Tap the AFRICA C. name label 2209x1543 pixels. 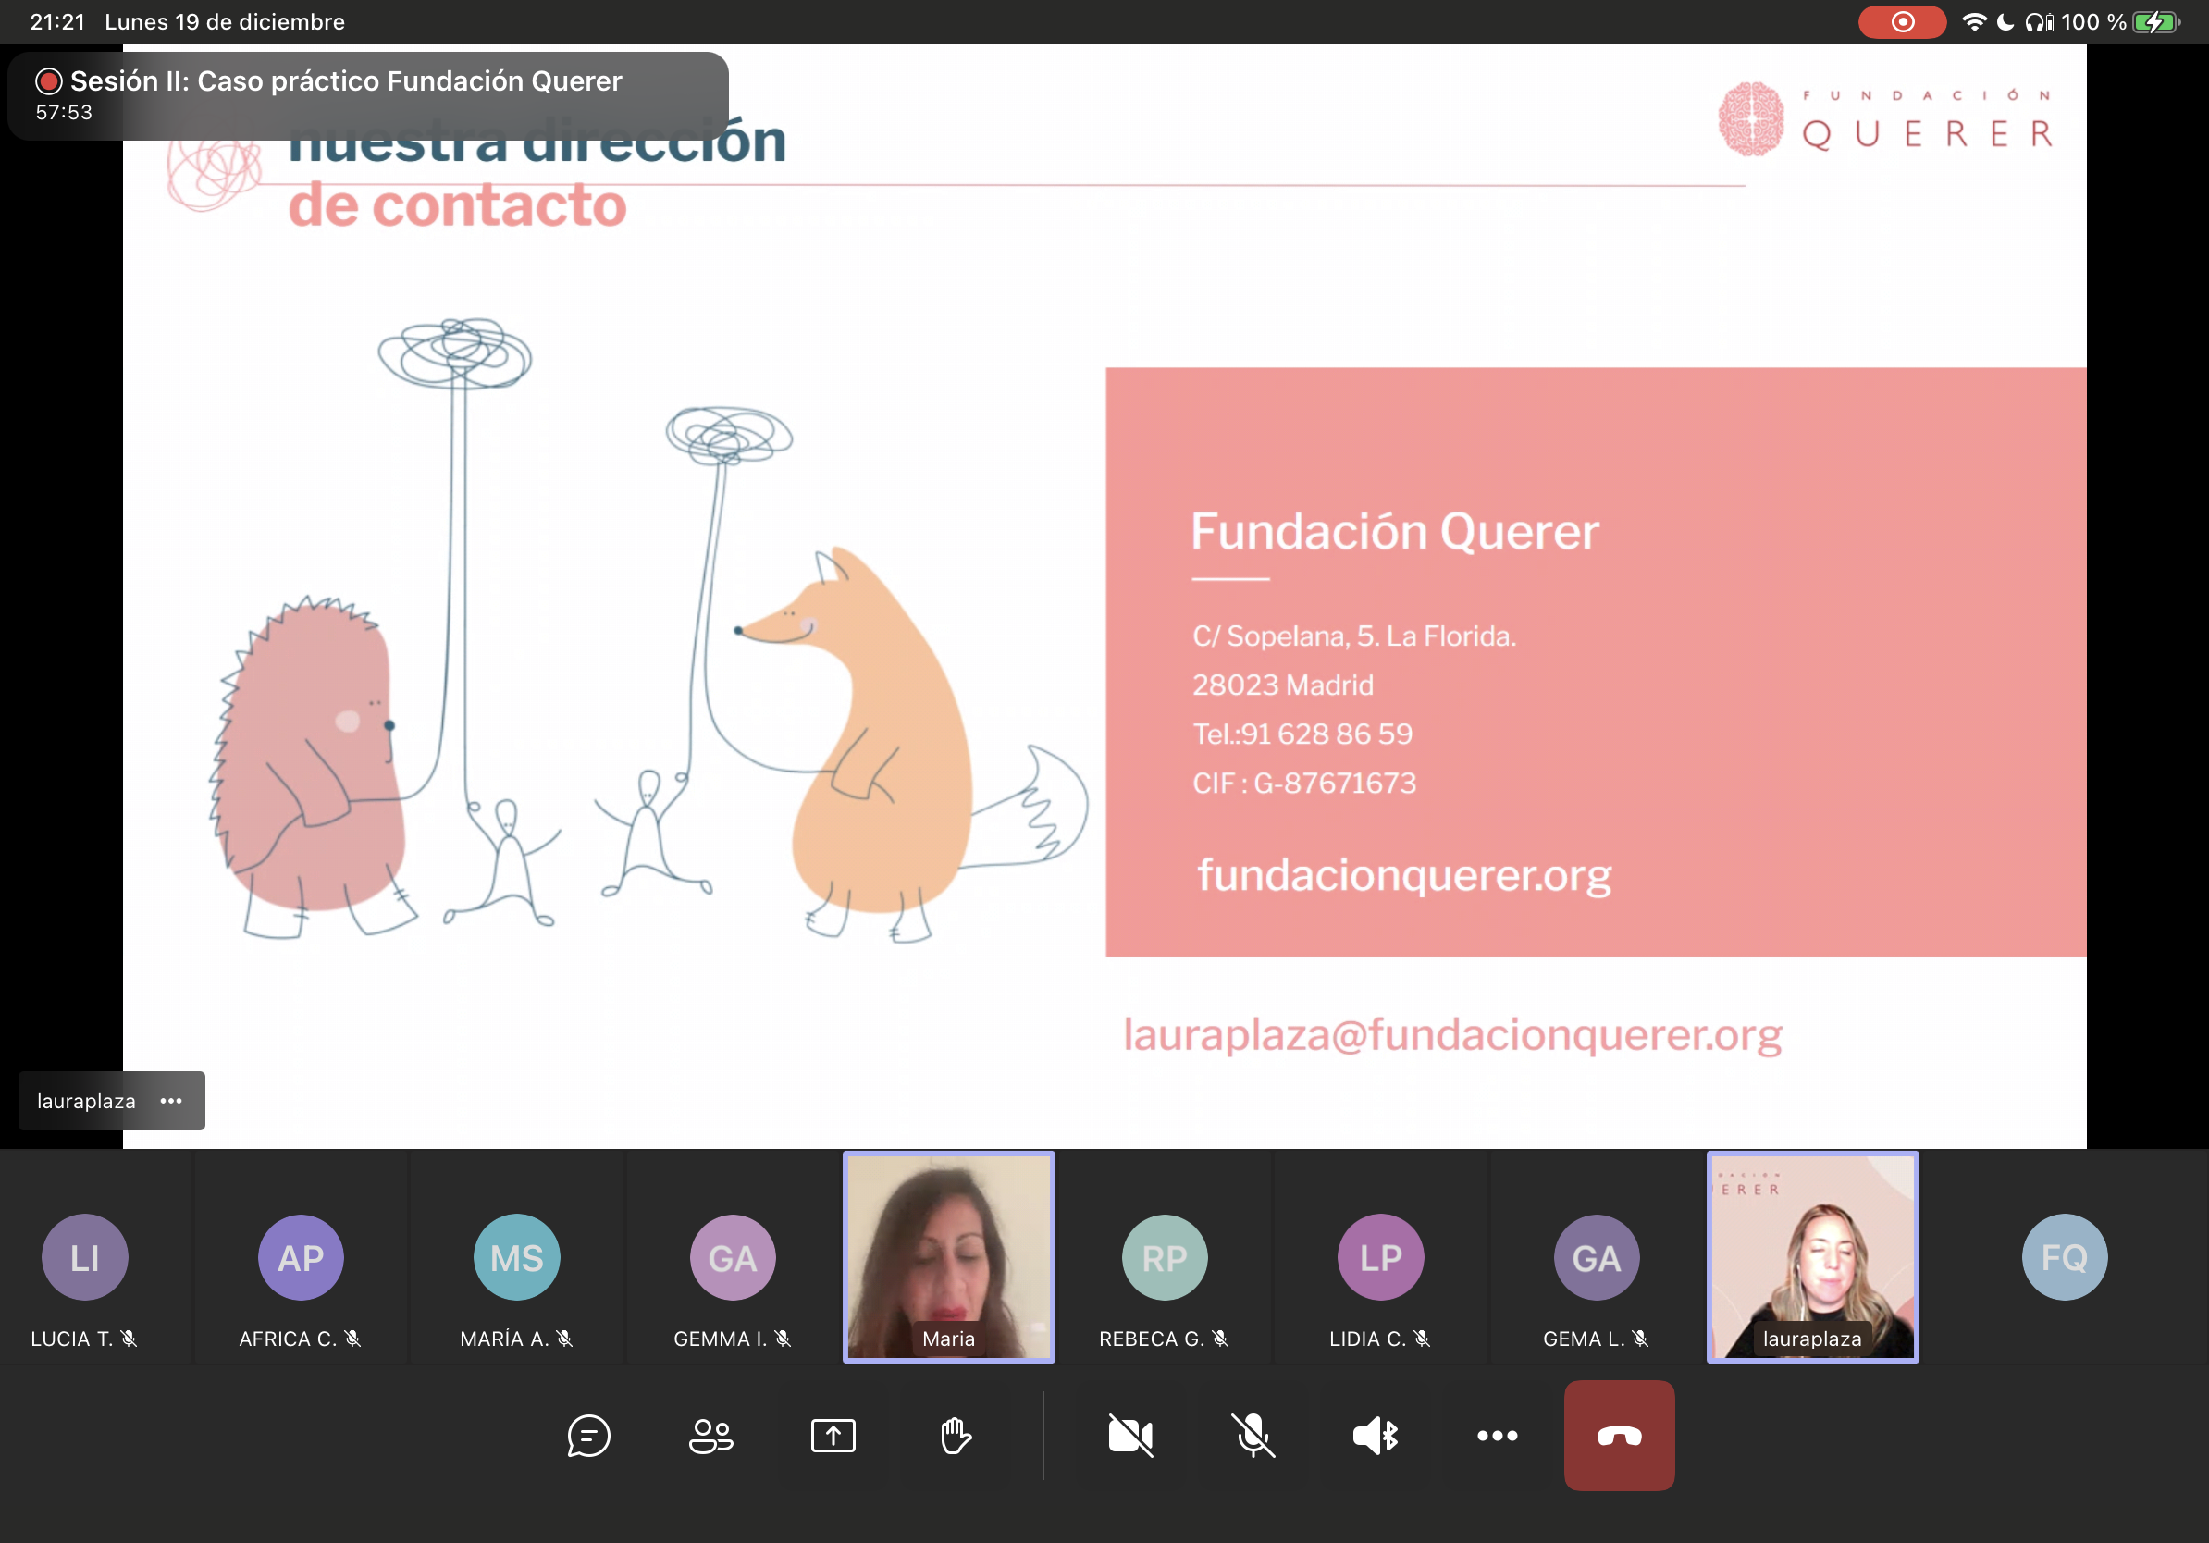click(x=288, y=1339)
